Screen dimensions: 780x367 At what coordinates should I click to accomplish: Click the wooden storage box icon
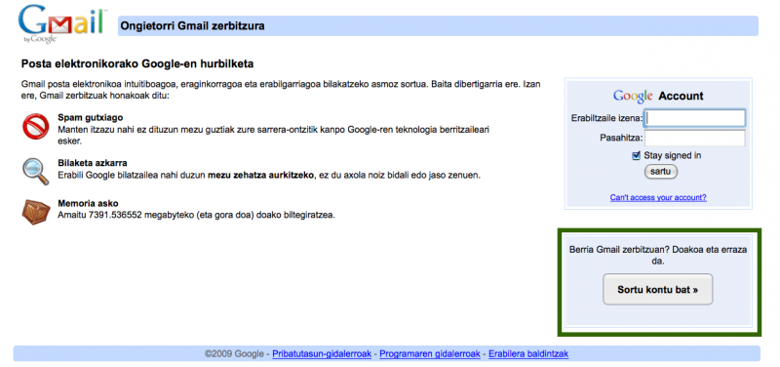pyautogui.click(x=36, y=212)
